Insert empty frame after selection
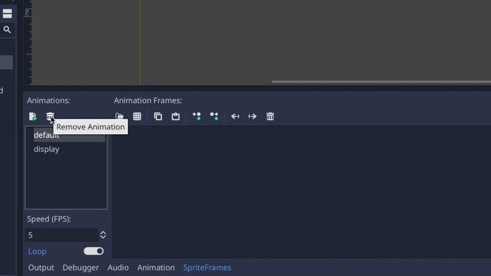 coord(215,117)
